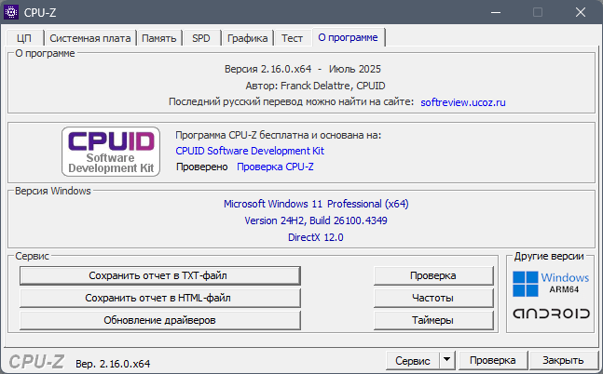Switch to the Тест tab
This screenshot has width=603, height=374.
point(292,38)
